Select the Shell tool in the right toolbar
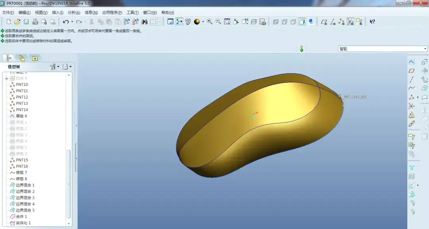 (412, 177)
